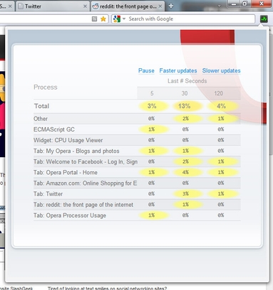Click the 120 seconds column header
This screenshot has width=273, height=290.
pyautogui.click(x=218, y=93)
